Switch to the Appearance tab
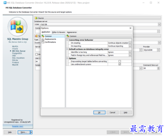The height and width of the screenshot is (138, 166). point(72,32)
